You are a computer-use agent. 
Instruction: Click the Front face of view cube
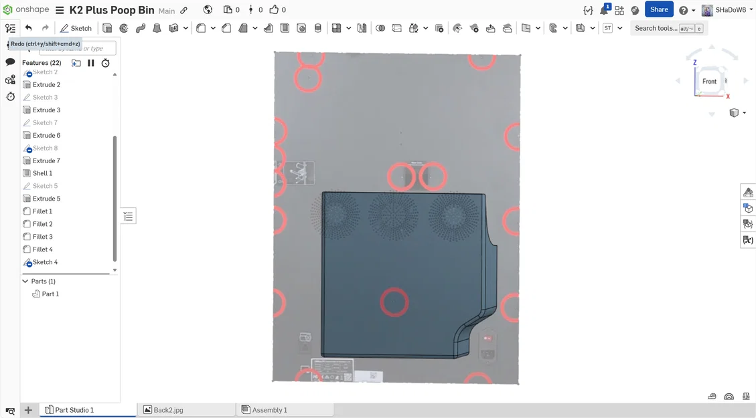coord(709,82)
